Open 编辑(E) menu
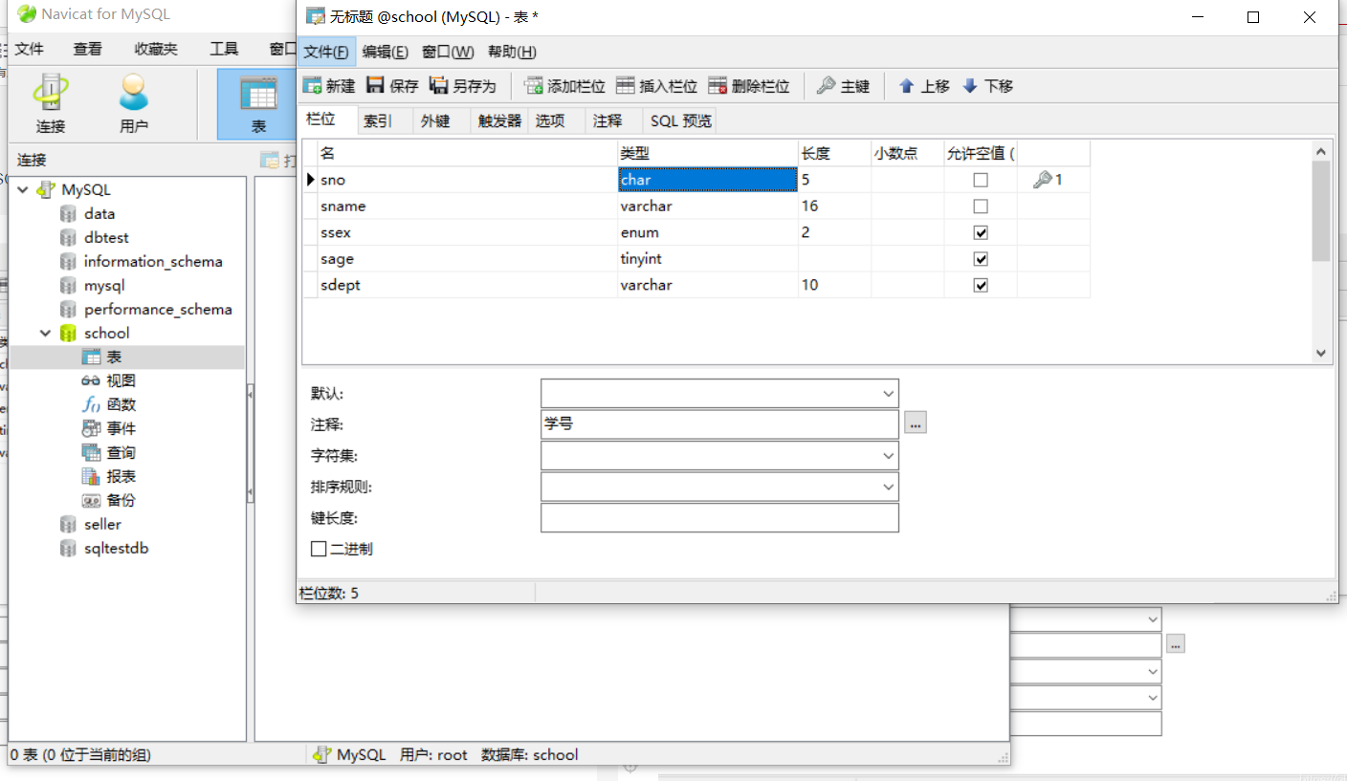Image resolution: width=1347 pixels, height=781 pixels. click(385, 52)
